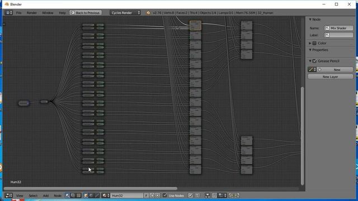Screen dimensions: 358x201
Task: Toggle auto-render backdrop button
Action: 208,195
